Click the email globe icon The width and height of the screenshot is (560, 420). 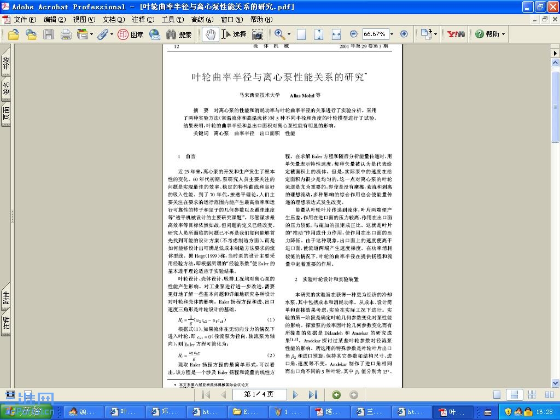[x=155, y=34]
